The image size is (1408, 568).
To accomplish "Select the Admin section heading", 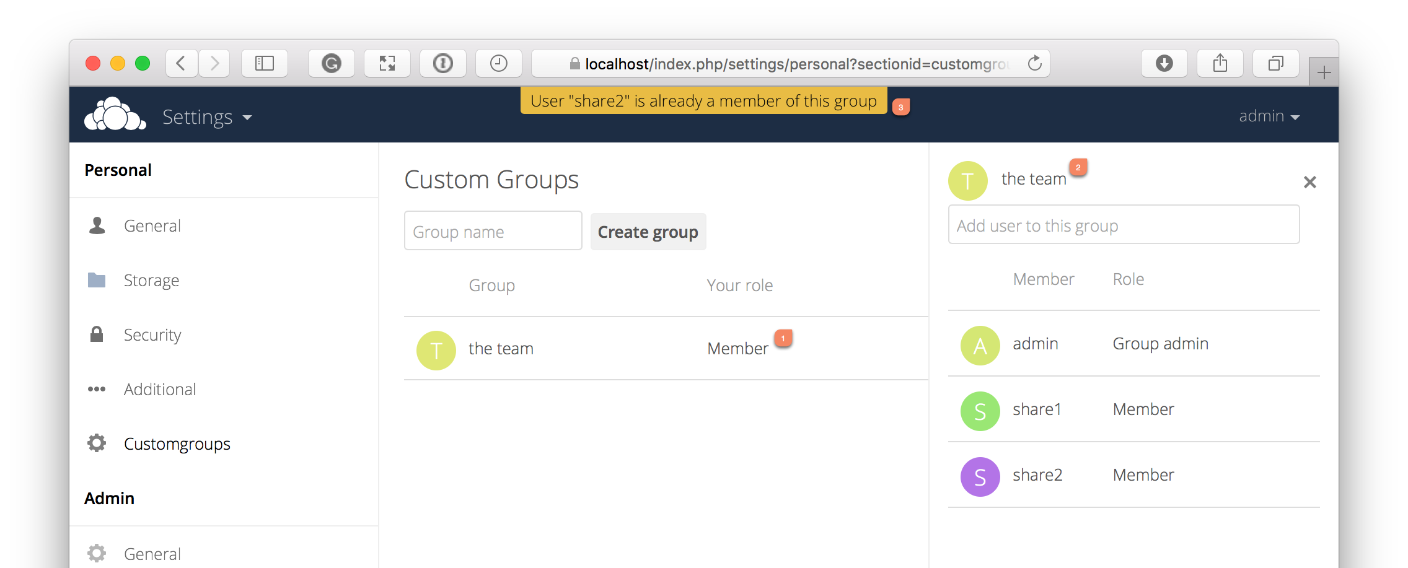I will (109, 497).
